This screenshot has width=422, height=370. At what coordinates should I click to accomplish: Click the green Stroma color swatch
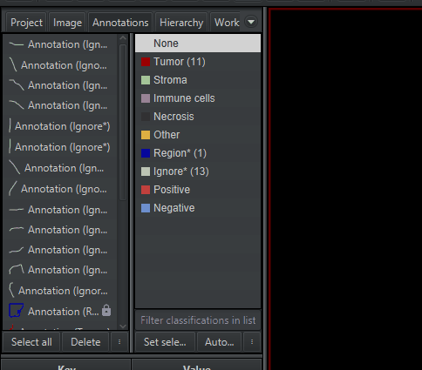146,80
